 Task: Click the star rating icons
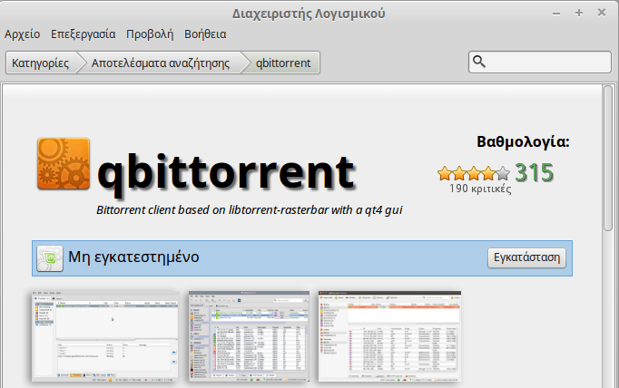click(474, 173)
